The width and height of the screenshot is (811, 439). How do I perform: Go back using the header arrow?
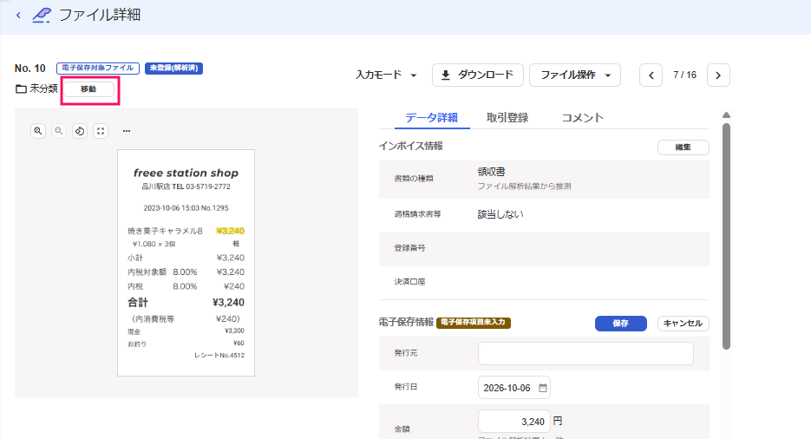(18, 15)
